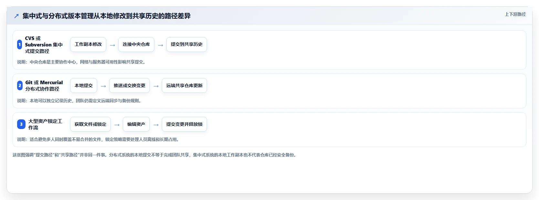539x200 pixels.
Task: Select the 推送或交换变更 step box
Action: (x=130, y=85)
